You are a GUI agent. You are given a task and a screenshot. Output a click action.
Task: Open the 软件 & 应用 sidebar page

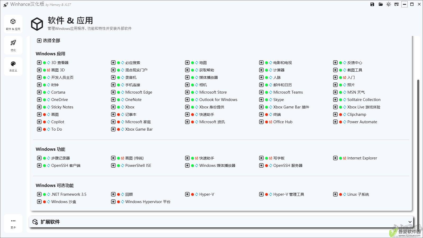13,24
